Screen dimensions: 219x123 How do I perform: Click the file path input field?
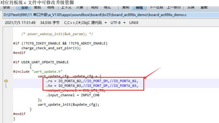[111, 15]
